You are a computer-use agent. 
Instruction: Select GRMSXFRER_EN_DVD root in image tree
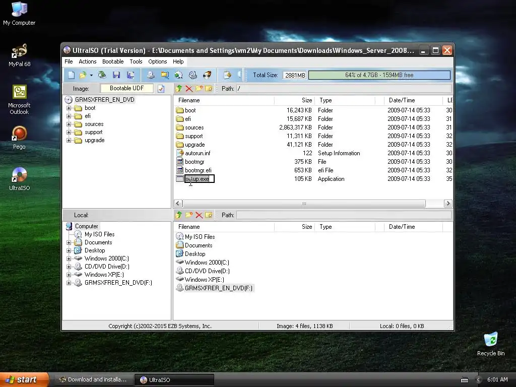click(104, 100)
